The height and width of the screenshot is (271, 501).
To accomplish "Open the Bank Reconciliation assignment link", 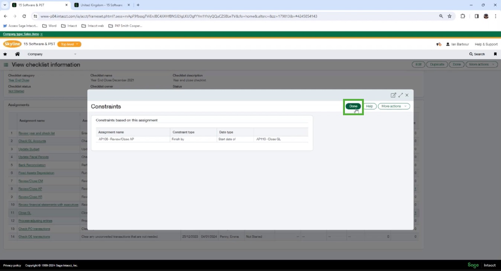I will pyautogui.click(x=32, y=165).
